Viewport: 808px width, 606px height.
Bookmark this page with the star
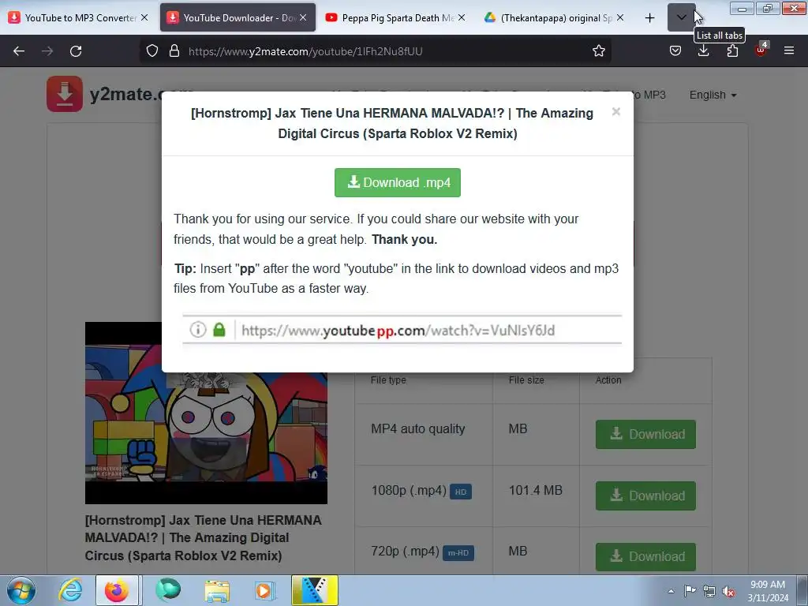coord(598,51)
